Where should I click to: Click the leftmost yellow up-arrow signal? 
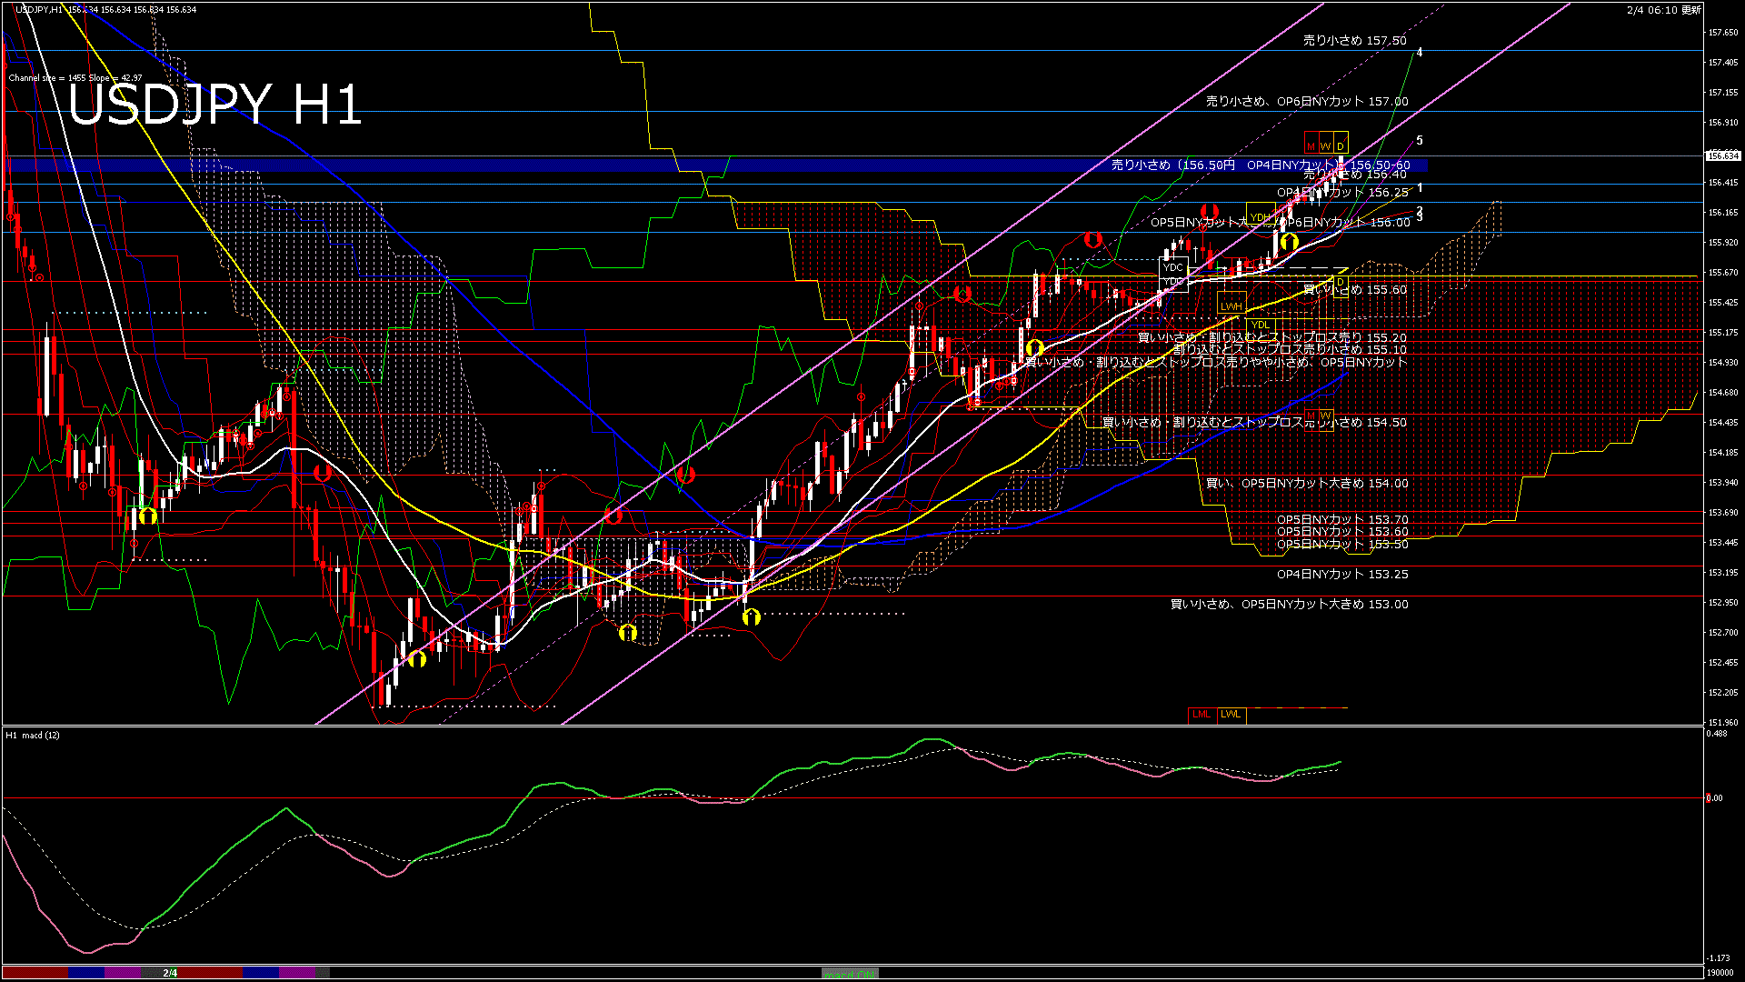click(147, 516)
